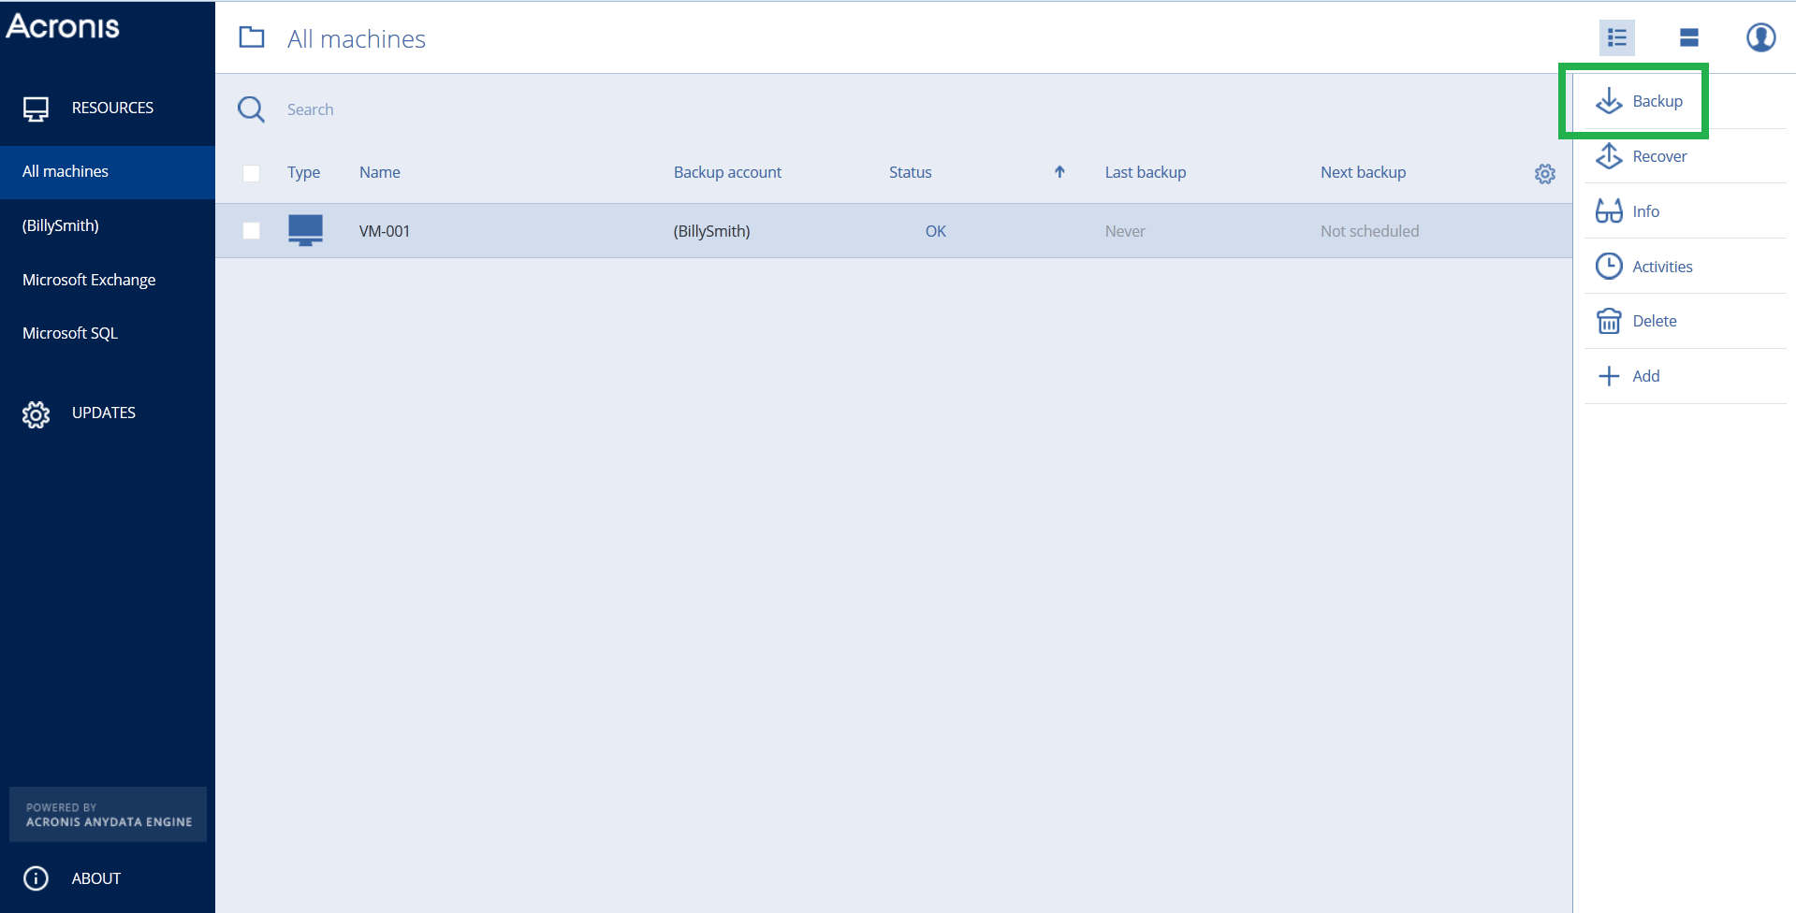Click the Delete trash can icon
Screen dimensions: 1796x913
click(x=1609, y=321)
